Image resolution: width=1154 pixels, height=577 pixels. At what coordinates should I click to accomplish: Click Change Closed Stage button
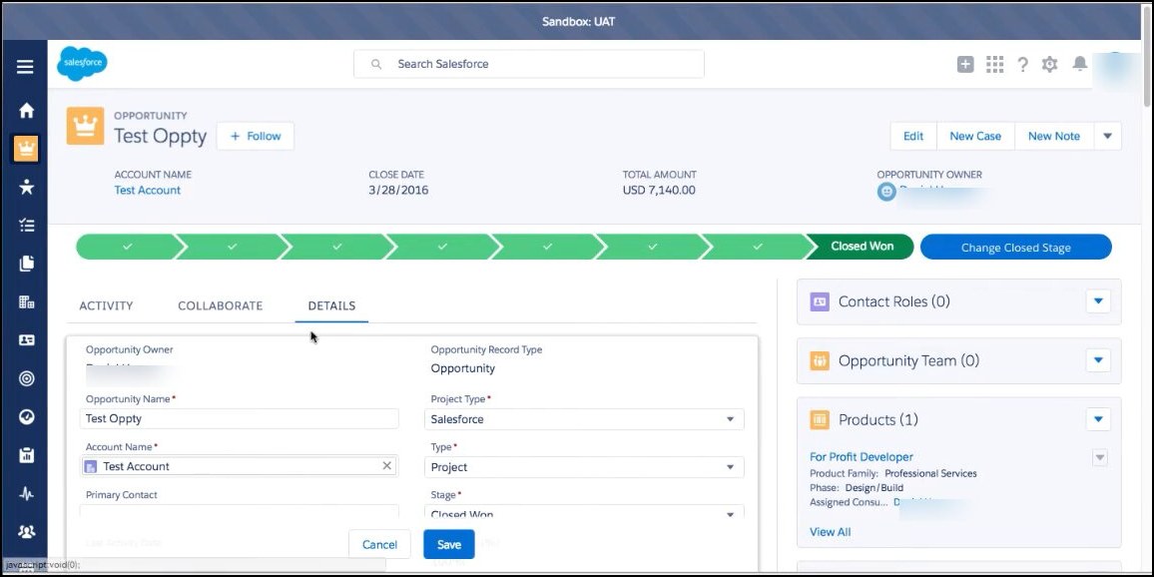1015,248
